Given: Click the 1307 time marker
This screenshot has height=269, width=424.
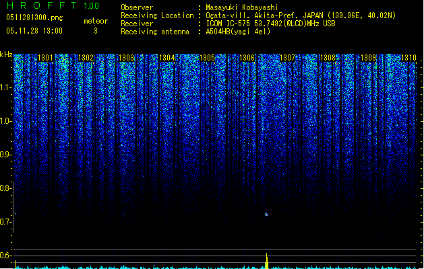Looking at the screenshot, I should coord(287,58).
